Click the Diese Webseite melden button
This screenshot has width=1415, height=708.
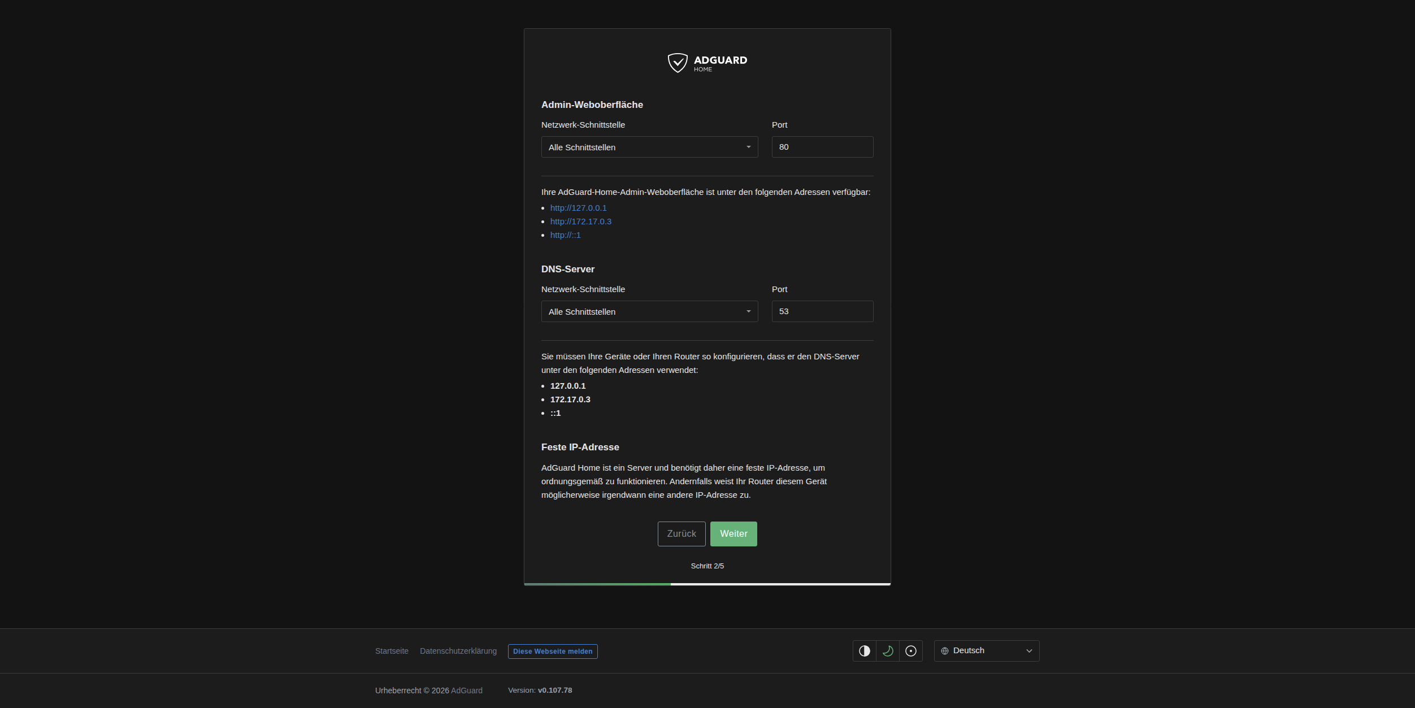553,651
